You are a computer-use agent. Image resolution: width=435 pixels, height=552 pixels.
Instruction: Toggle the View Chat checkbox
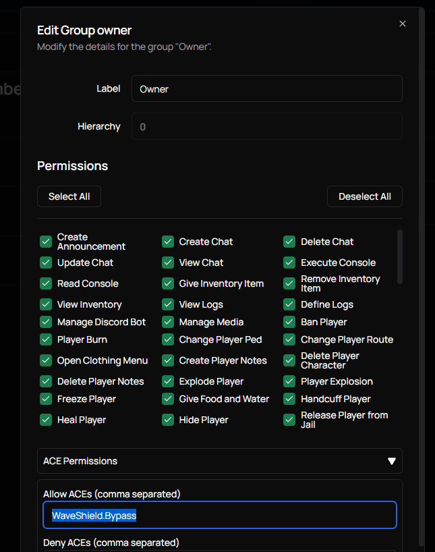(x=168, y=263)
